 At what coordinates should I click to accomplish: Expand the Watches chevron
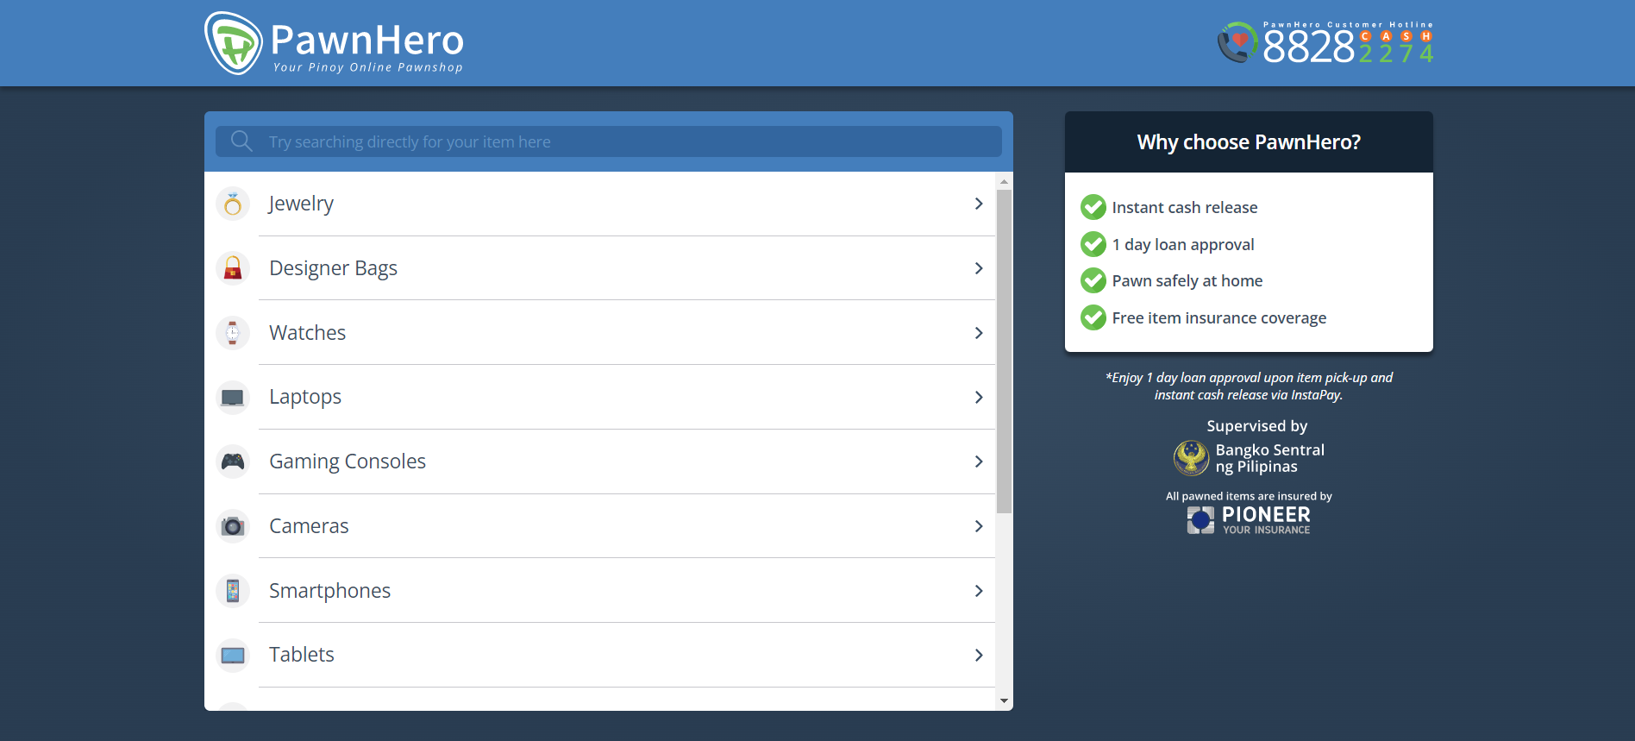pyautogui.click(x=979, y=333)
